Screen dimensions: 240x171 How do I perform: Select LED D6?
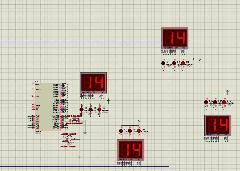(81, 109)
